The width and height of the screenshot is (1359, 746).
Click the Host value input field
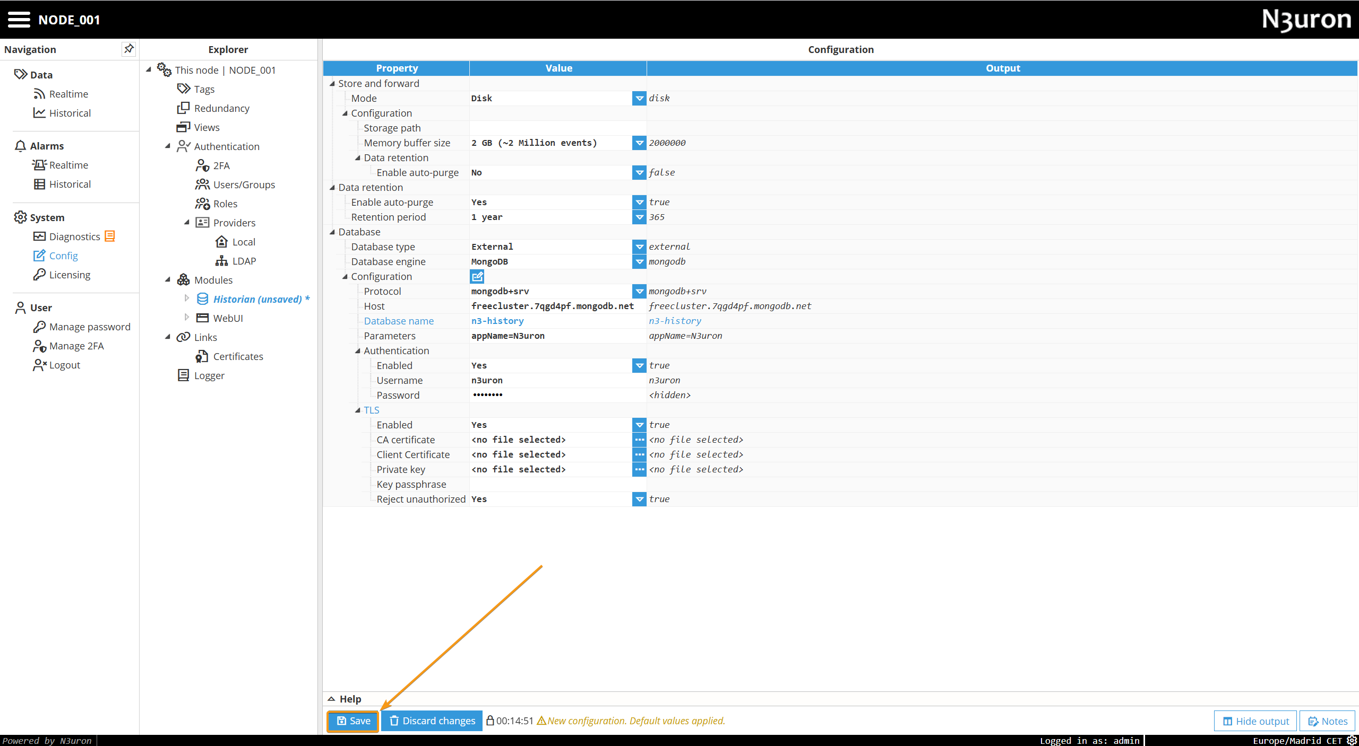click(x=552, y=306)
